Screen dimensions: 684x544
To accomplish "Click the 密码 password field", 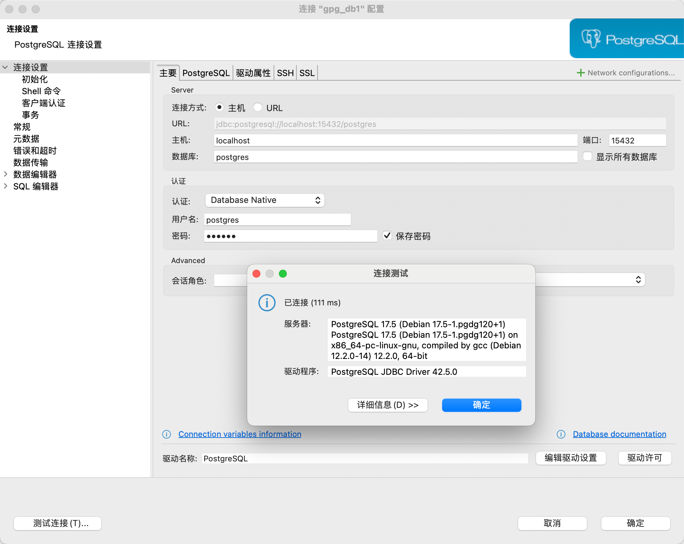I will click(291, 236).
